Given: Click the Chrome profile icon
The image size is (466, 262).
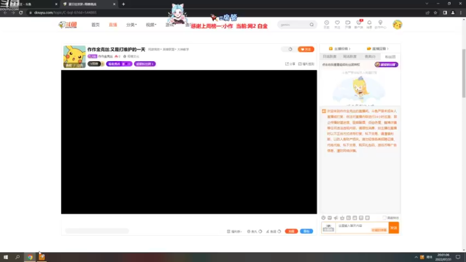Looking at the screenshot, I should tap(453, 12).
